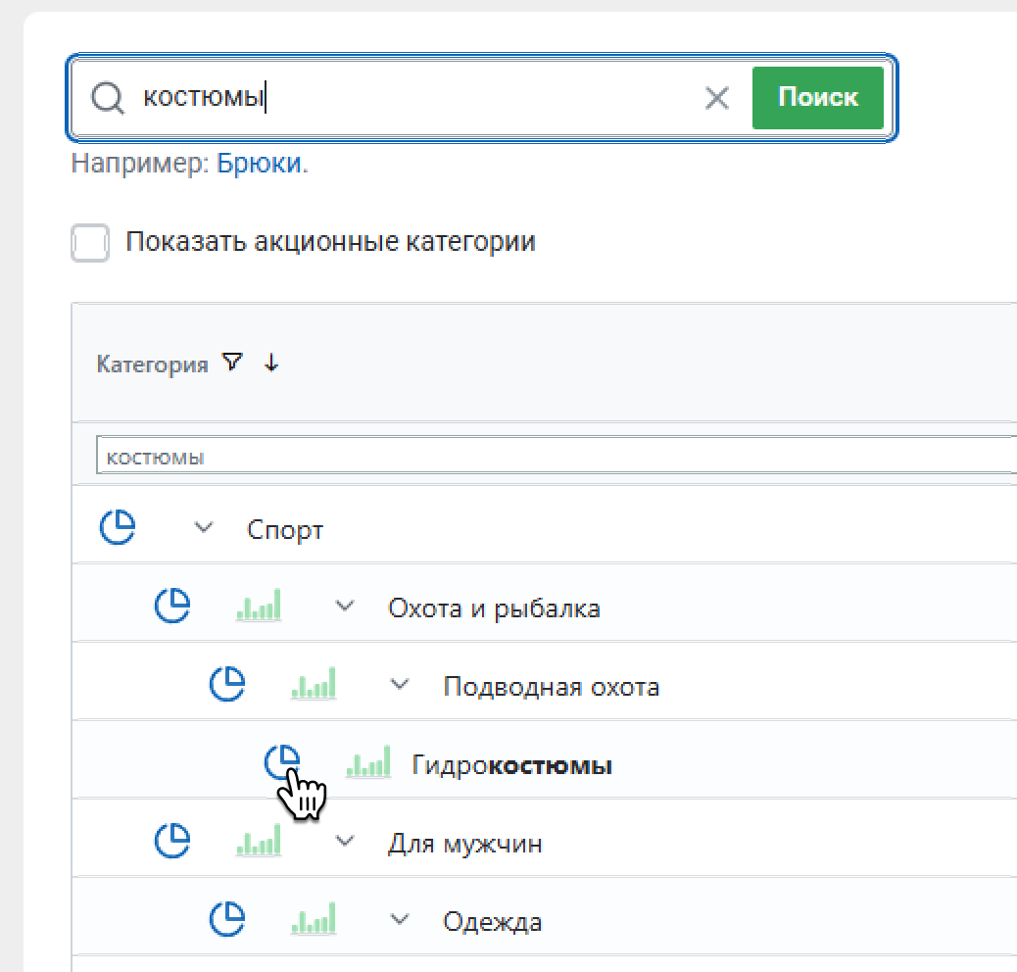Enable Показать акционные категории checkbox
Screen dimensions: 1017x972
pos(89,243)
